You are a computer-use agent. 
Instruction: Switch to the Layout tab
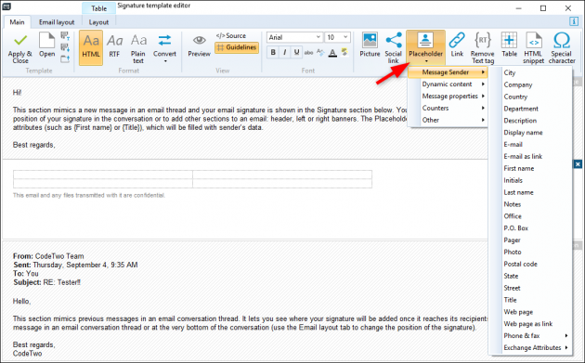click(98, 22)
